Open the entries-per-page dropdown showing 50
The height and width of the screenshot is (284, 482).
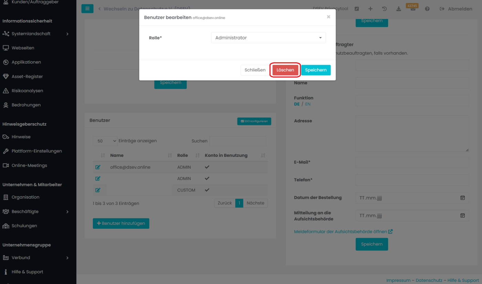[x=105, y=141]
